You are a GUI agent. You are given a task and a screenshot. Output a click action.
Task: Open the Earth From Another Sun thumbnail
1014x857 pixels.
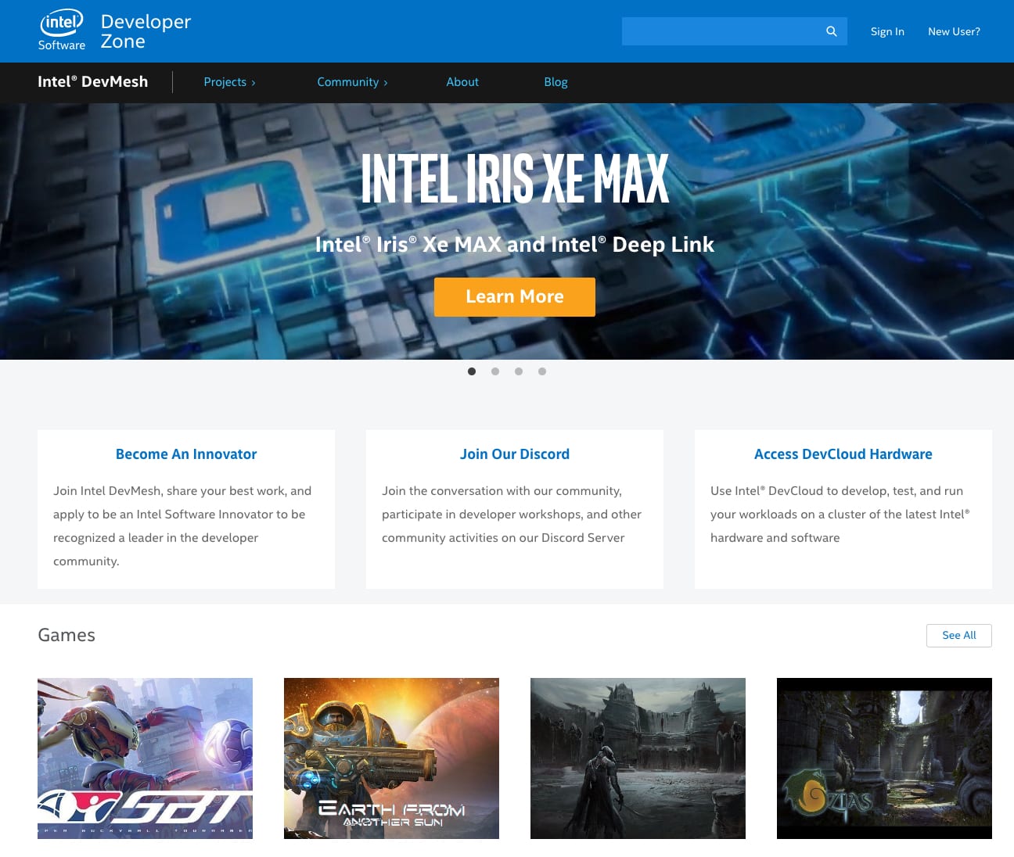click(x=391, y=758)
